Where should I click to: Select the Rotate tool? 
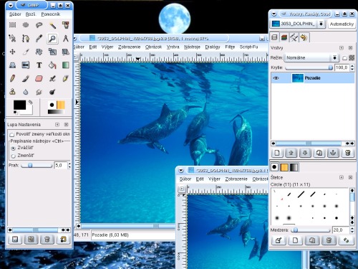tap(39, 52)
